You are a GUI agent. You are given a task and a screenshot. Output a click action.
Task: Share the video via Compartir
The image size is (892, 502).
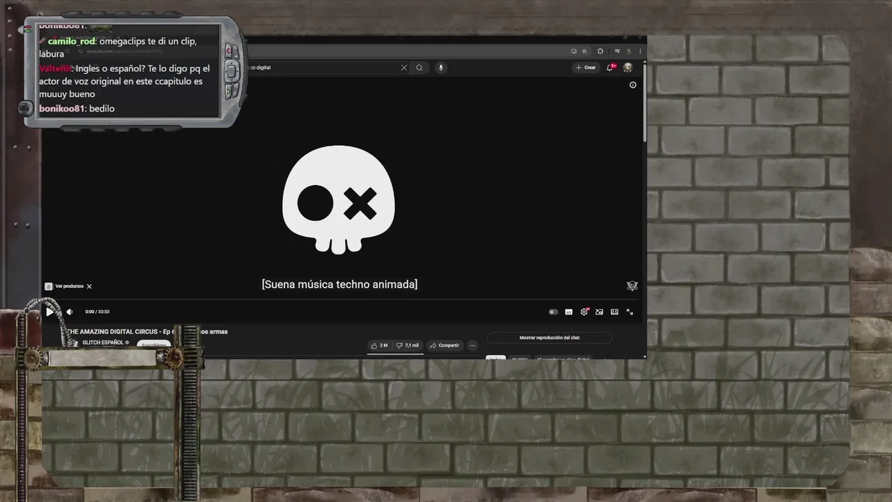[445, 345]
